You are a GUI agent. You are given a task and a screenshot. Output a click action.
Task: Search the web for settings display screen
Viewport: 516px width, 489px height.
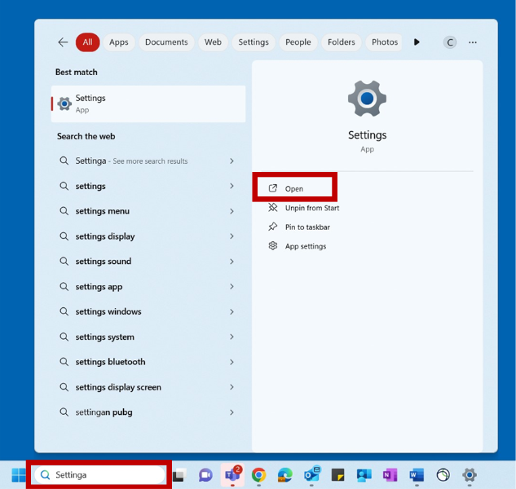pos(118,387)
